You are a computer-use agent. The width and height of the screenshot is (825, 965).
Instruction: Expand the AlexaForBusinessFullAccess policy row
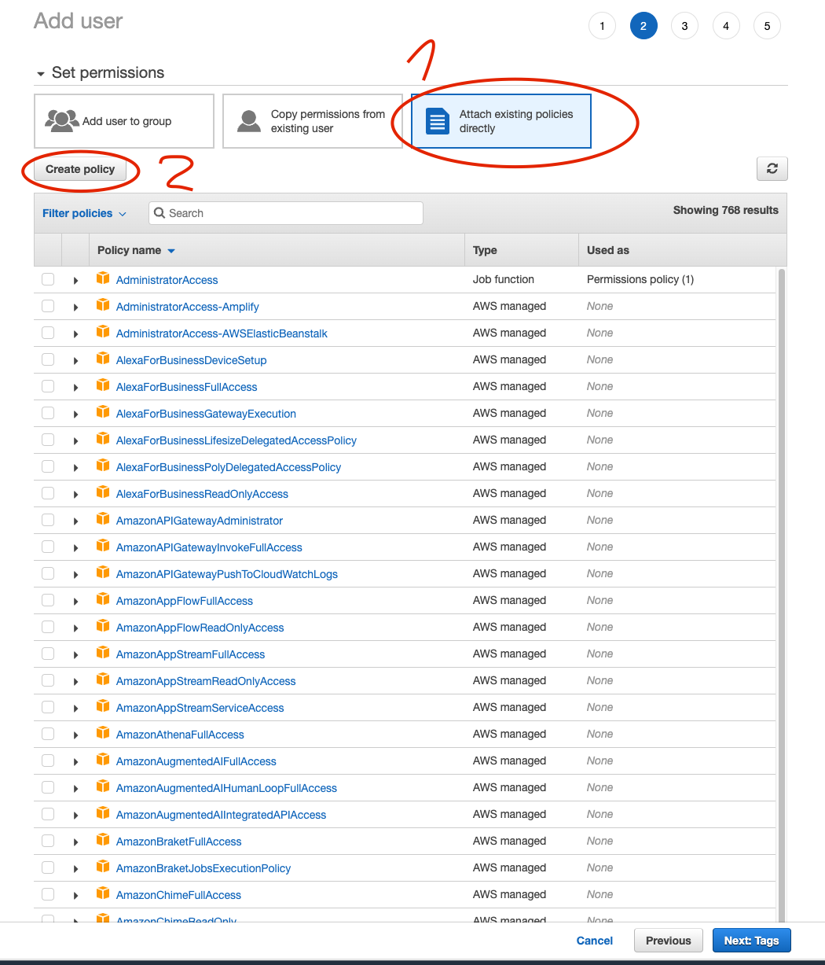[75, 387]
